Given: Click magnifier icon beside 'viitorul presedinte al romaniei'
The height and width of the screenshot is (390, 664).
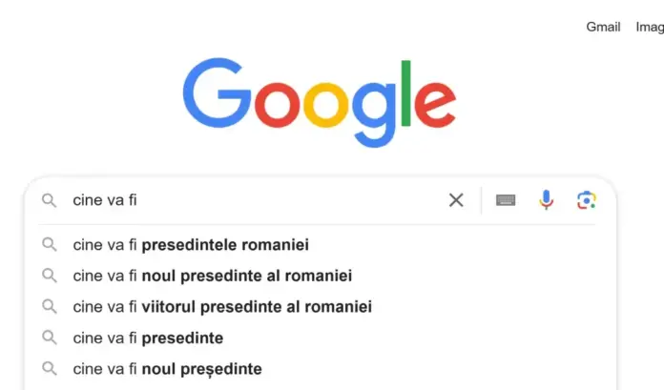Looking at the screenshot, I should pos(49,307).
